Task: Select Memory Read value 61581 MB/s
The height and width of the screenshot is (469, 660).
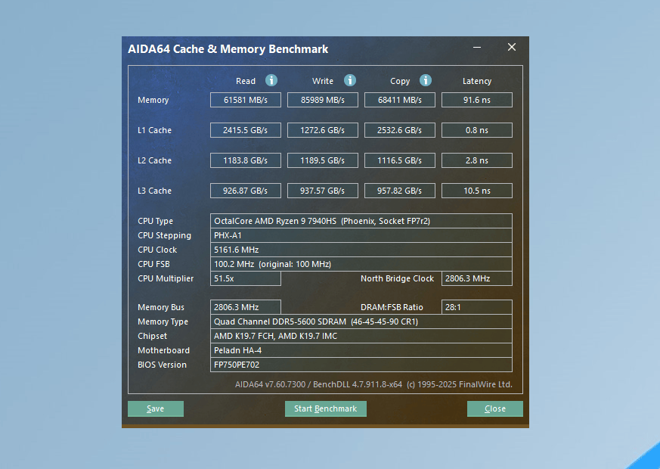Action: [246, 100]
